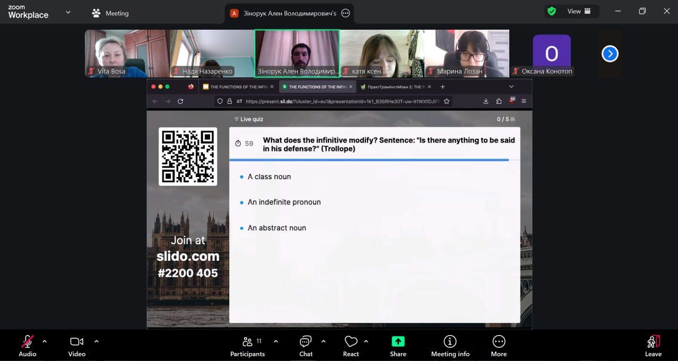Toggle camera with the Video button
Viewport: 678px width, 361px height.
pos(77,345)
